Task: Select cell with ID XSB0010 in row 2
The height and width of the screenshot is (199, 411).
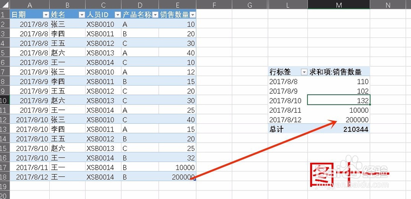Action: (x=103, y=24)
